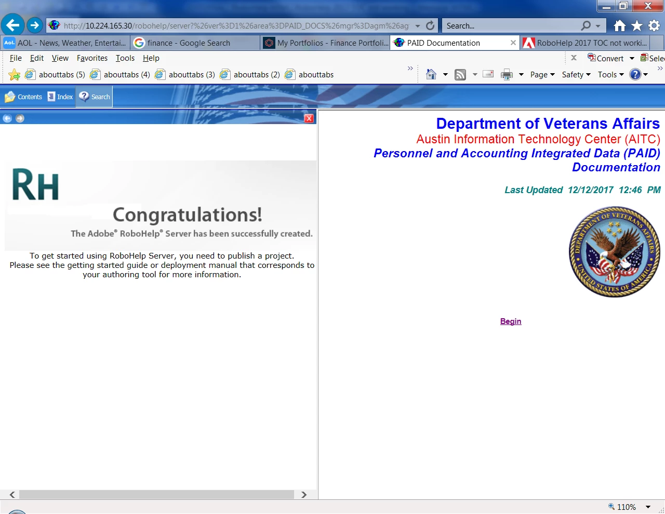Click the RH RoboHelp logo
The height and width of the screenshot is (514, 665).
pyautogui.click(x=35, y=185)
